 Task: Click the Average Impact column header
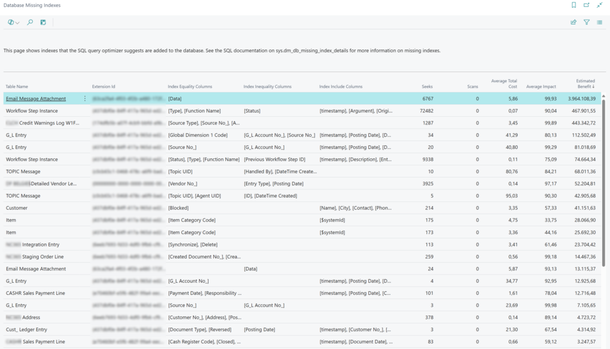point(541,87)
